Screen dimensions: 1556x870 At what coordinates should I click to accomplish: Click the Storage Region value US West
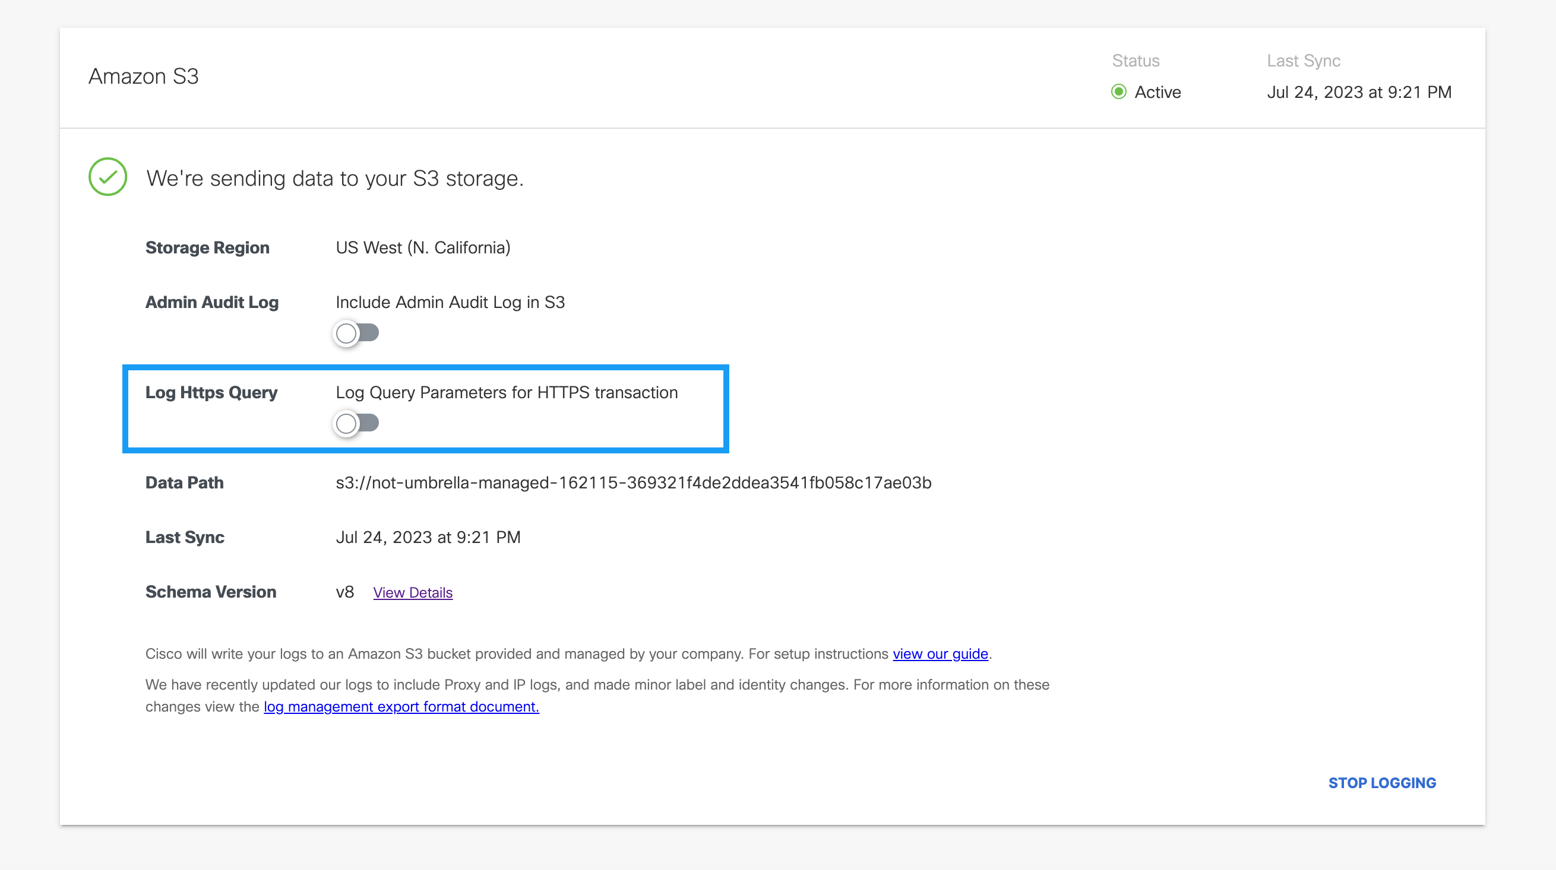[x=423, y=247]
